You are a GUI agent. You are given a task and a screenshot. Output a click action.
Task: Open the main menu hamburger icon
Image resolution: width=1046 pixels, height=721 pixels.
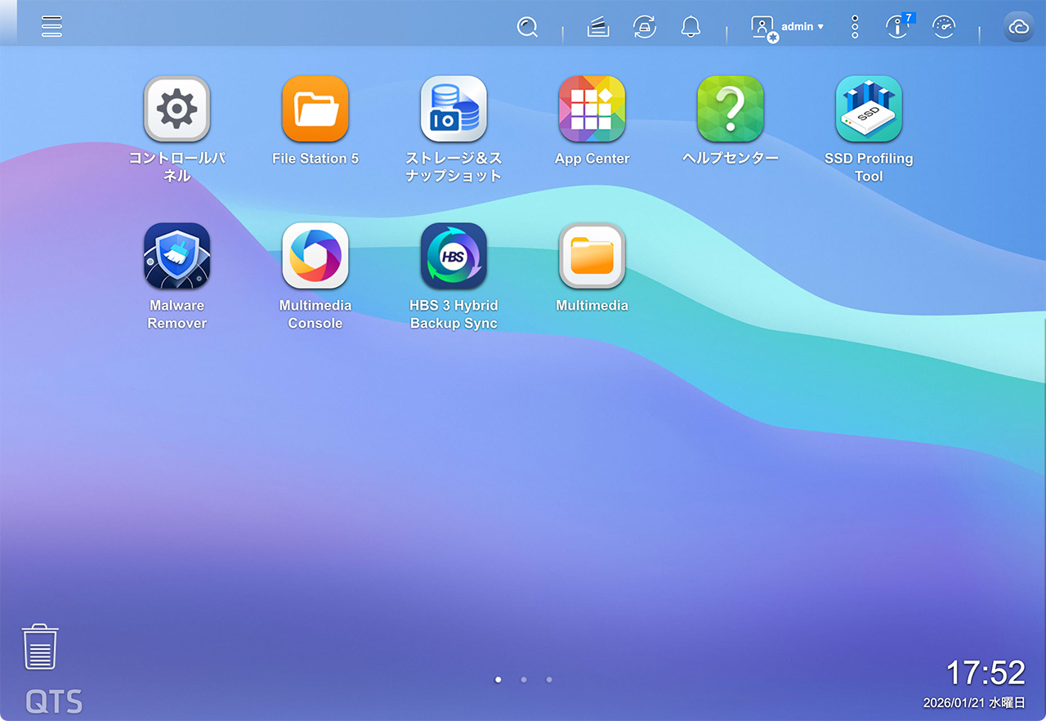[x=51, y=26]
